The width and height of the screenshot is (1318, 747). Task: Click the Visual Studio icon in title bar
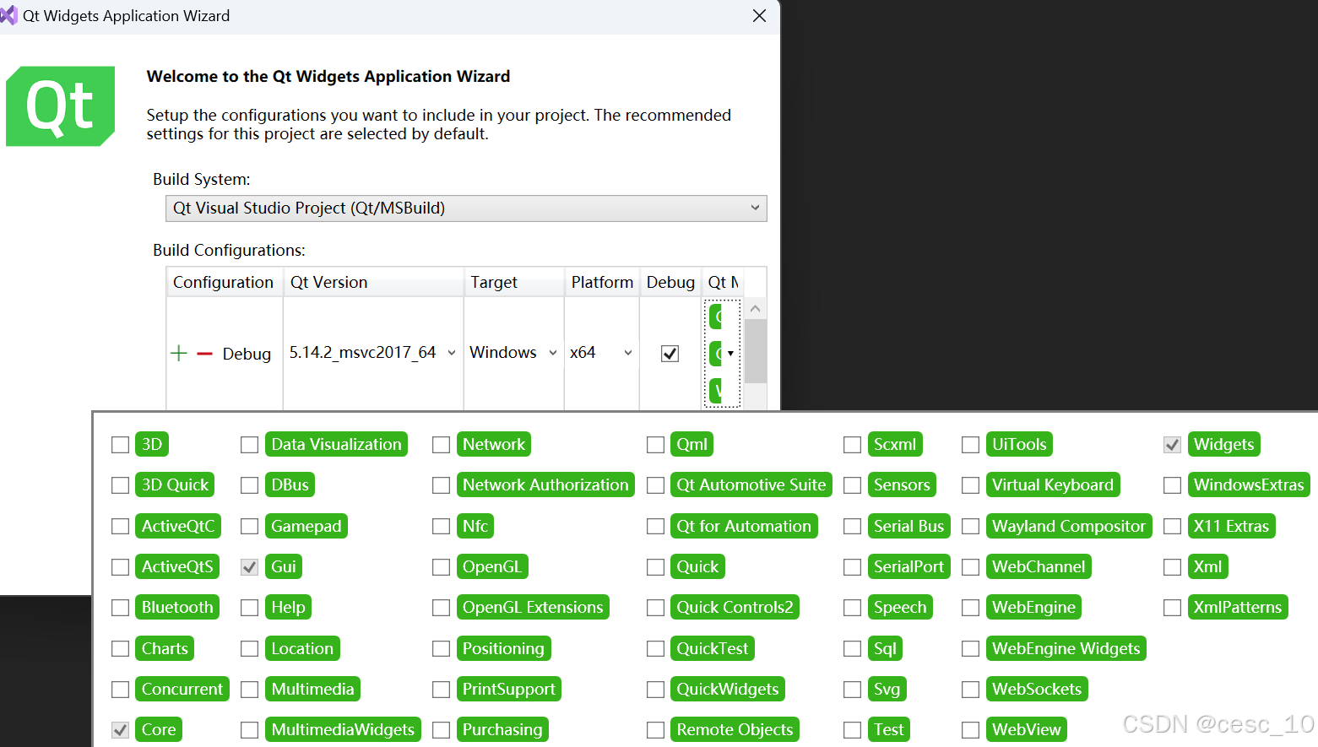point(8,15)
